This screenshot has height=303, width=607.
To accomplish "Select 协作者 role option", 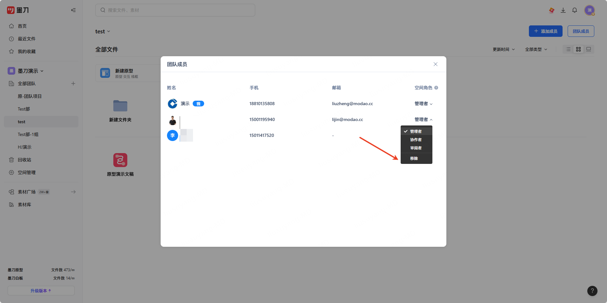I will [x=417, y=139].
